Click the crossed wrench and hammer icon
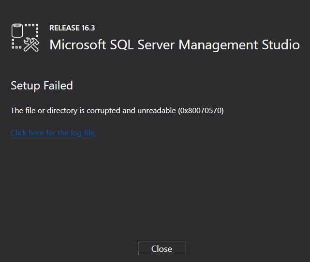 (x=31, y=45)
